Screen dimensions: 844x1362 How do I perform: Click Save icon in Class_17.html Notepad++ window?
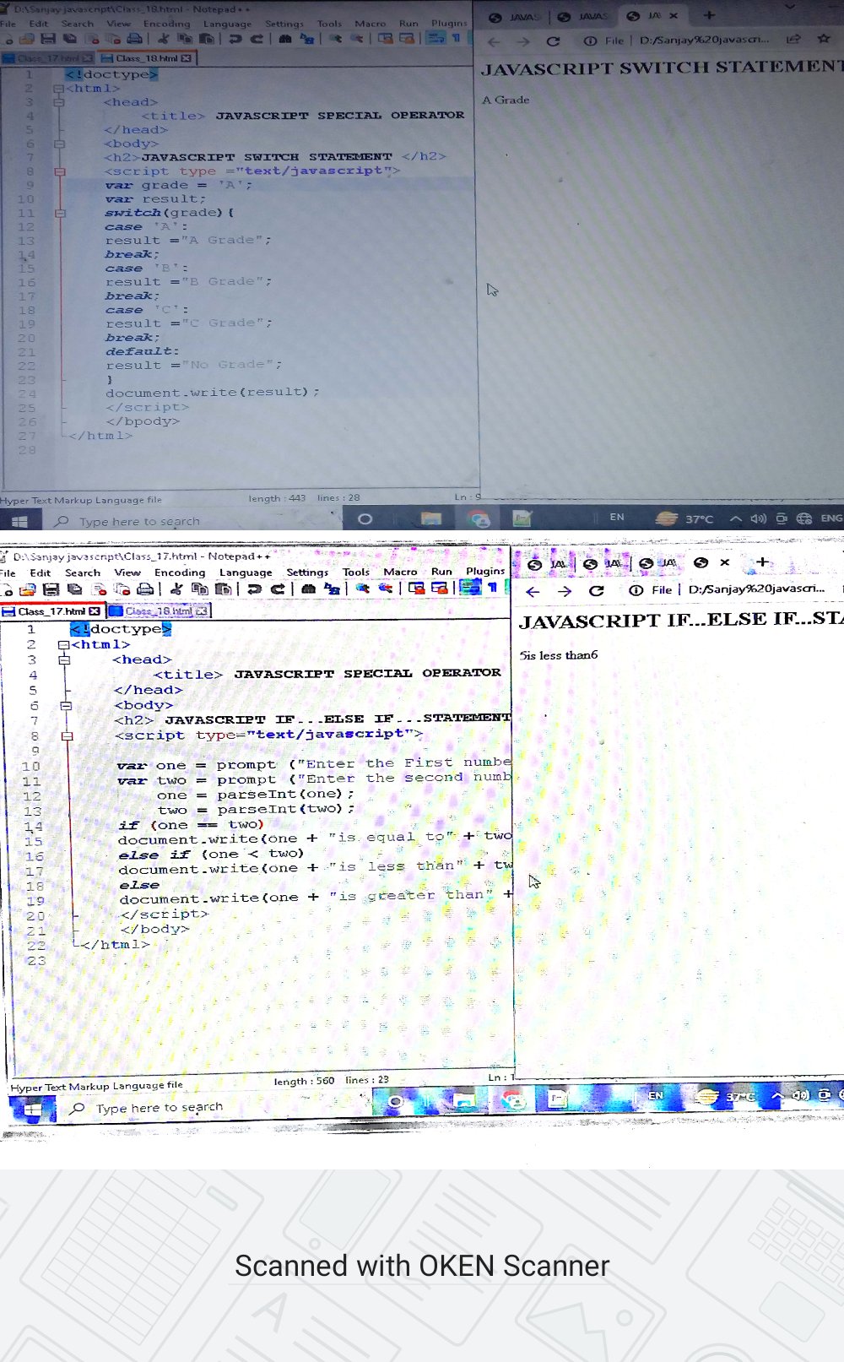click(x=51, y=589)
